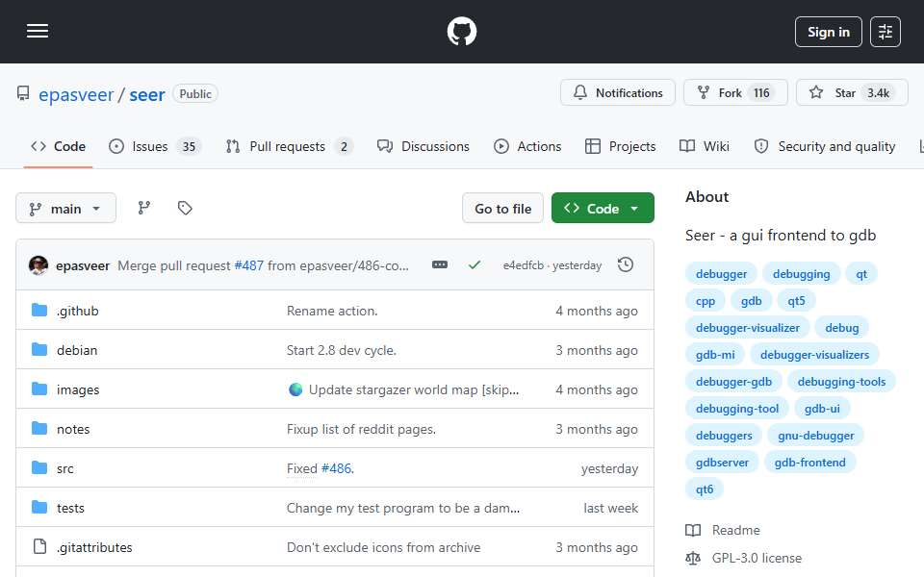Click the gdb-mi topic tag

click(x=715, y=355)
